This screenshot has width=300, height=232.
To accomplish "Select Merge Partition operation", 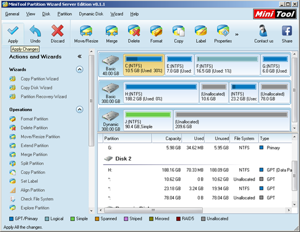I will pyautogui.click(x=29, y=155).
